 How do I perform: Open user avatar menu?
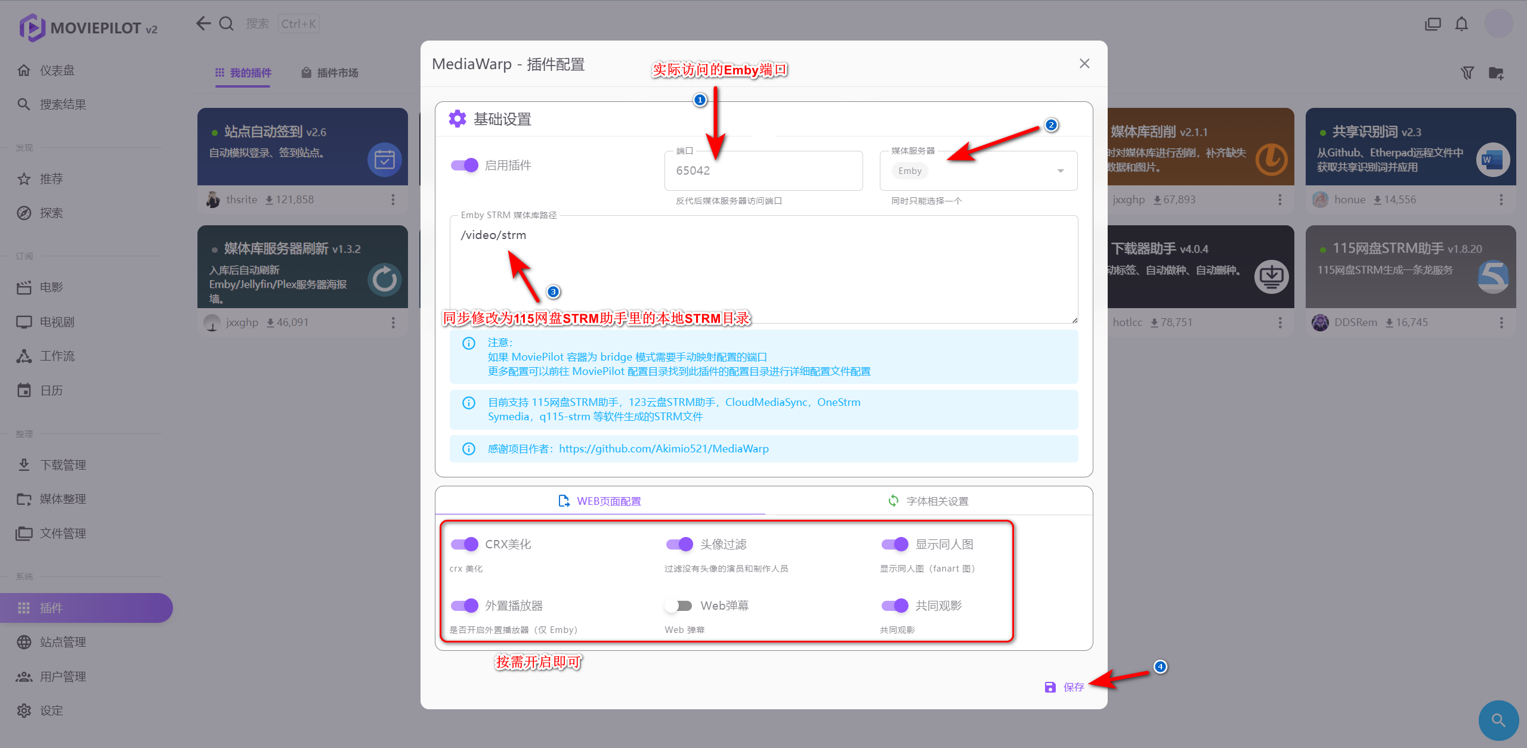[x=1498, y=24]
